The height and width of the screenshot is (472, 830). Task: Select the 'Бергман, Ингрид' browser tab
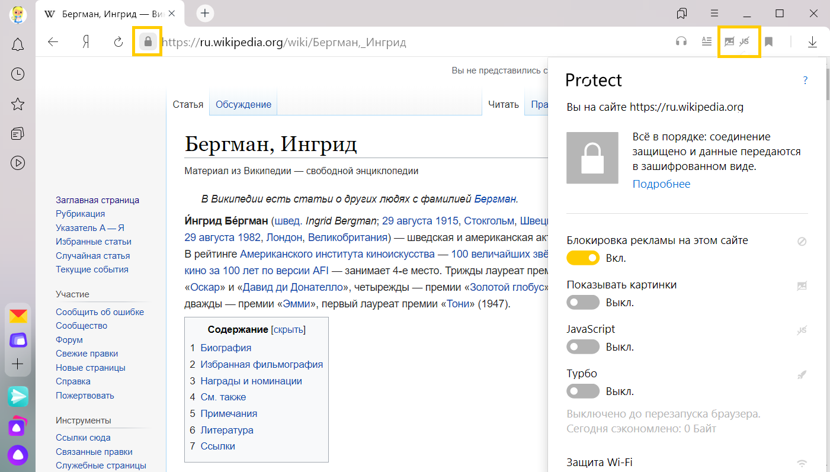(110, 14)
